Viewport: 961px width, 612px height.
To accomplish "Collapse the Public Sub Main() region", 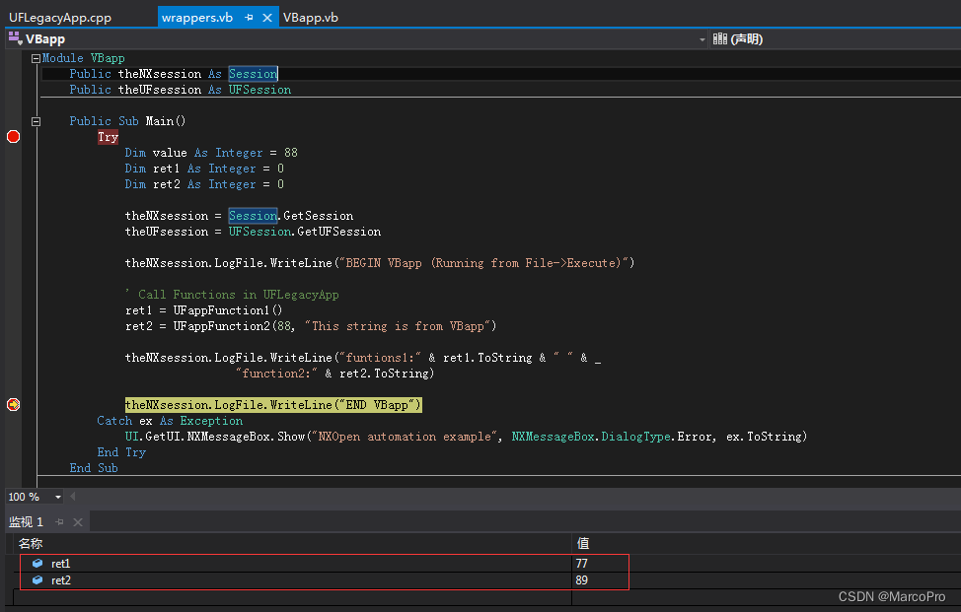I will pos(35,120).
